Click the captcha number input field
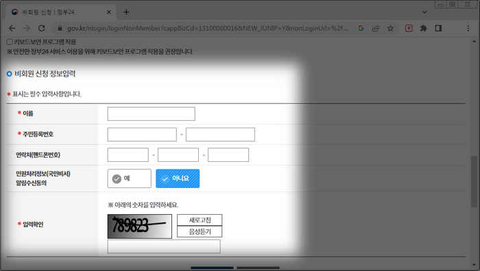Viewport: 480px width, 271px height. tap(164, 246)
